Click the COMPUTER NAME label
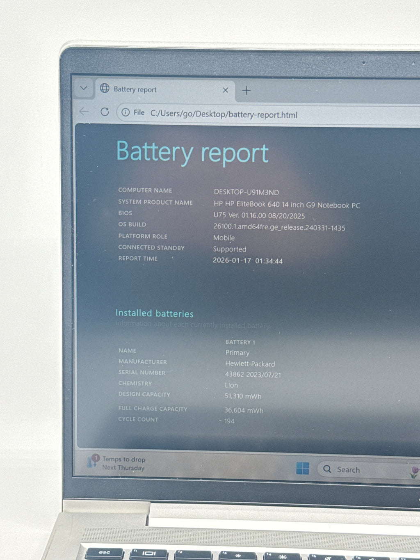The width and height of the screenshot is (420, 560). pyautogui.click(x=145, y=190)
